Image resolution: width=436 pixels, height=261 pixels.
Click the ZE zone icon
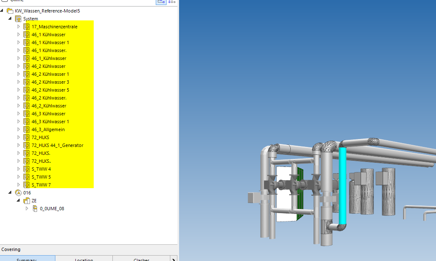tap(27, 201)
